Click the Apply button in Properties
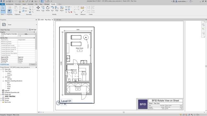Screen dimensions: 207x116 tap(33, 64)
